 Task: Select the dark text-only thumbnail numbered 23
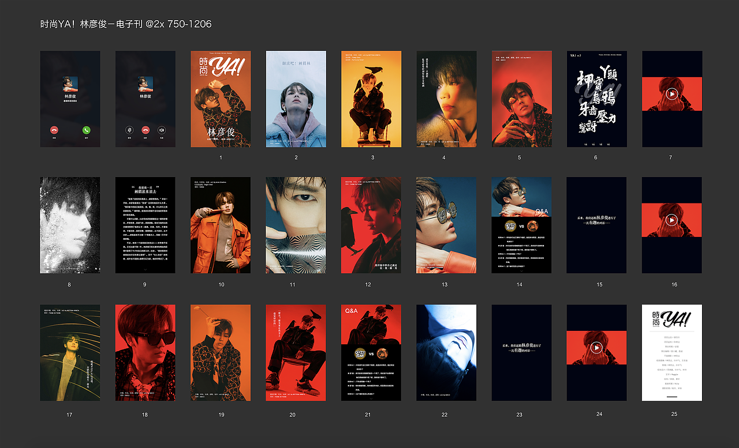click(x=521, y=352)
